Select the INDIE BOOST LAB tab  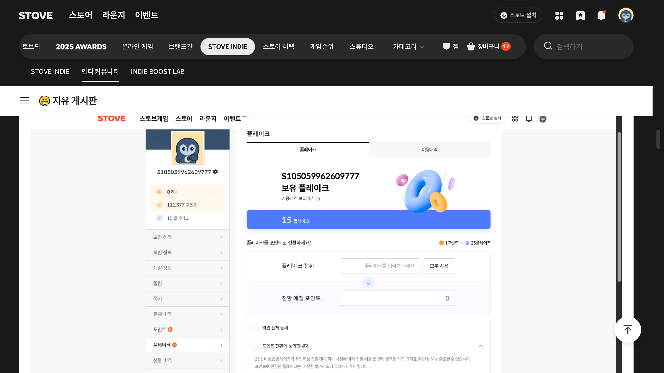click(x=157, y=71)
